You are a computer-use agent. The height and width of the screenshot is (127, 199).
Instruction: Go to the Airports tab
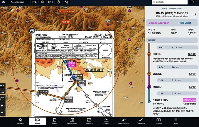[20, 121]
